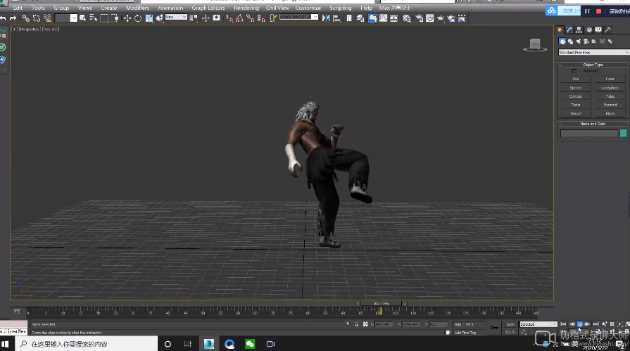Image resolution: width=630 pixels, height=351 pixels.
Task: Open the Standard Primitives dropdown
Action: 593,52
